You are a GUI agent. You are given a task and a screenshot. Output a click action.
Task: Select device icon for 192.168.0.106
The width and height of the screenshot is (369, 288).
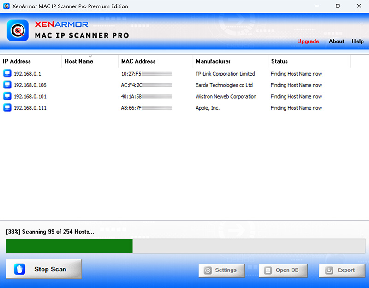(x=7, y=85)
